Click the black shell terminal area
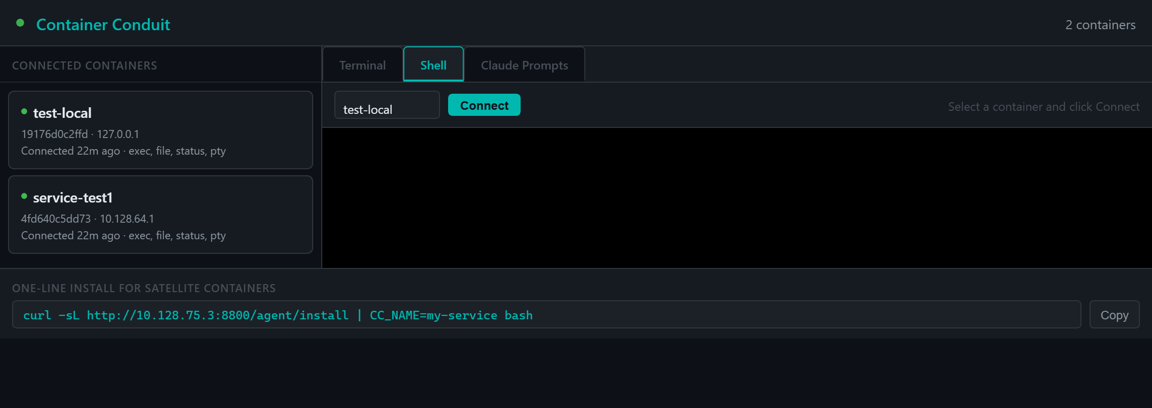1152x408 pixels. pyautogui.click(x=737, y=198)
